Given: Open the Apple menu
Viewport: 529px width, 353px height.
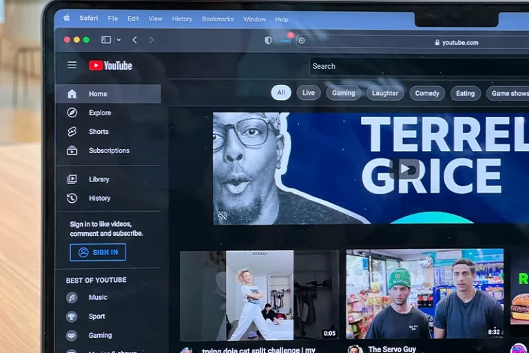Looking at the screenshot, I should tap(67, 17).
